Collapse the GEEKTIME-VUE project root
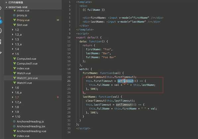Screen dimensions: 198x139 coord(6,7)
